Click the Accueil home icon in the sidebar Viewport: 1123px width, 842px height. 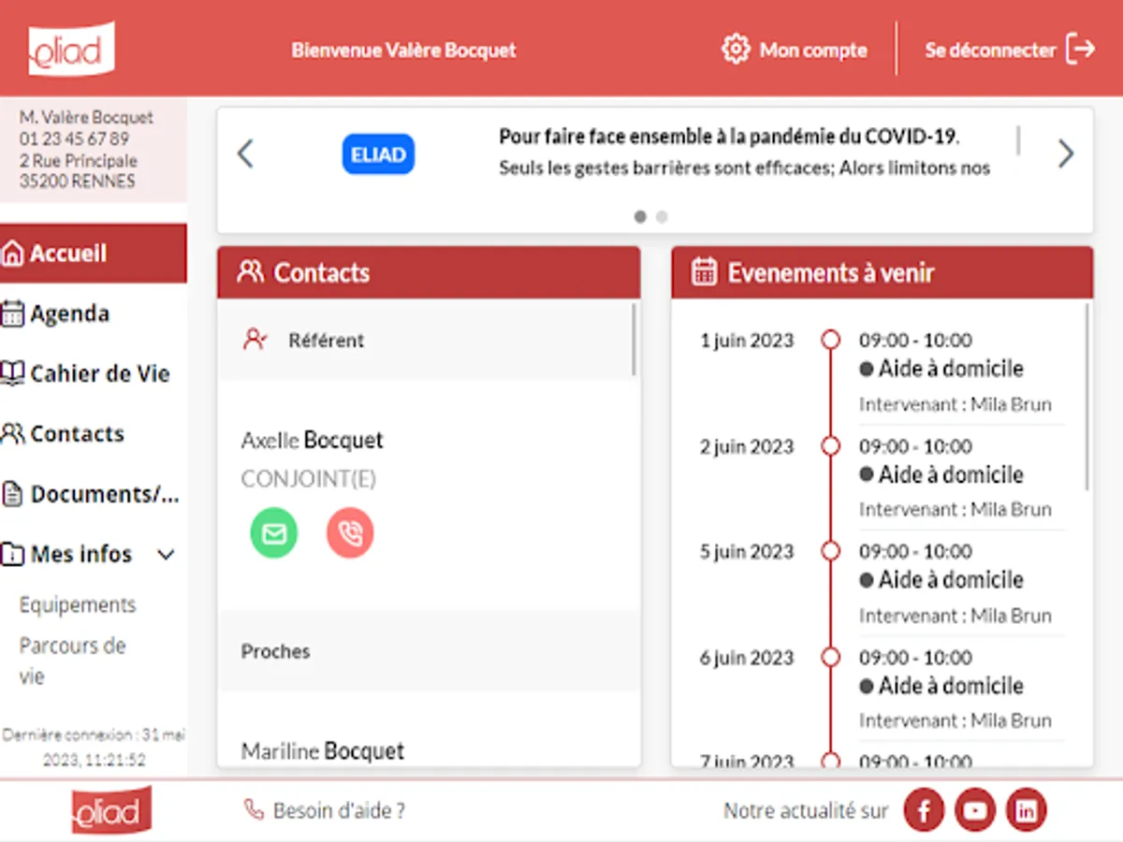point(12,254)
